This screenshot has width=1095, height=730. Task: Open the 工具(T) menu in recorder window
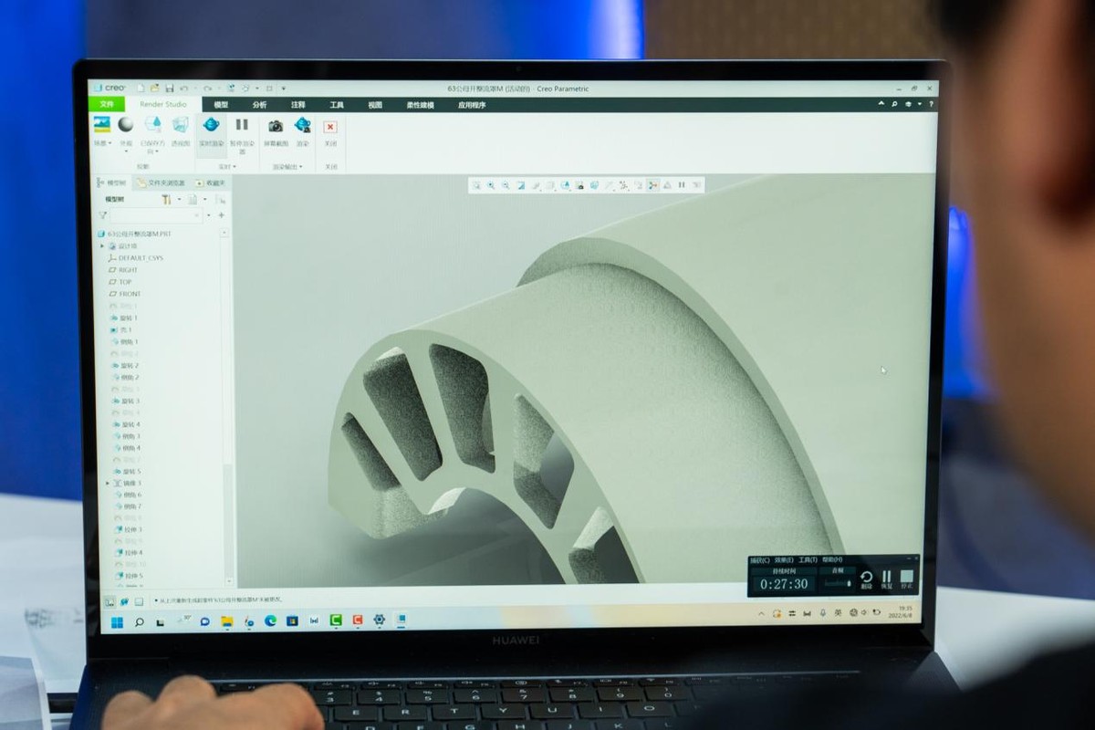click(808, 560)
